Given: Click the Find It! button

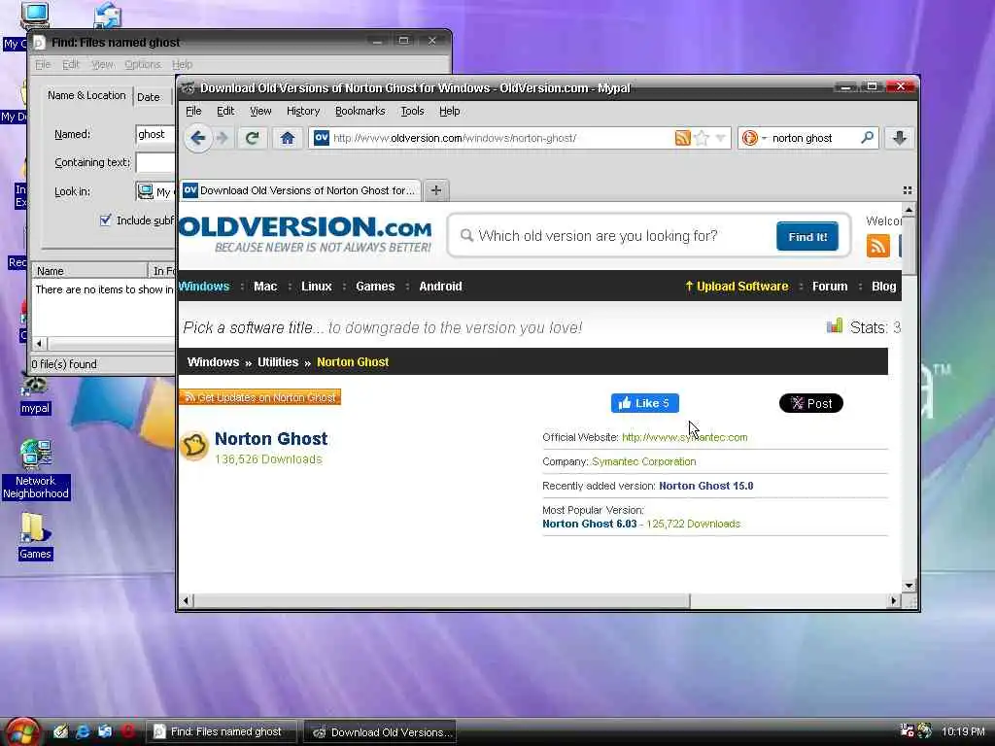Looking at the screenshot, I should (x=807, y=237).
